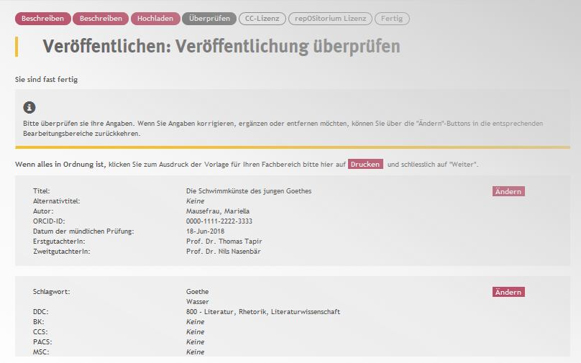Image resolution: width=581 pixels, height=363 pixels.
Task: Click the text Sie sind fast fertig
Action: click(x=46, y=79)
